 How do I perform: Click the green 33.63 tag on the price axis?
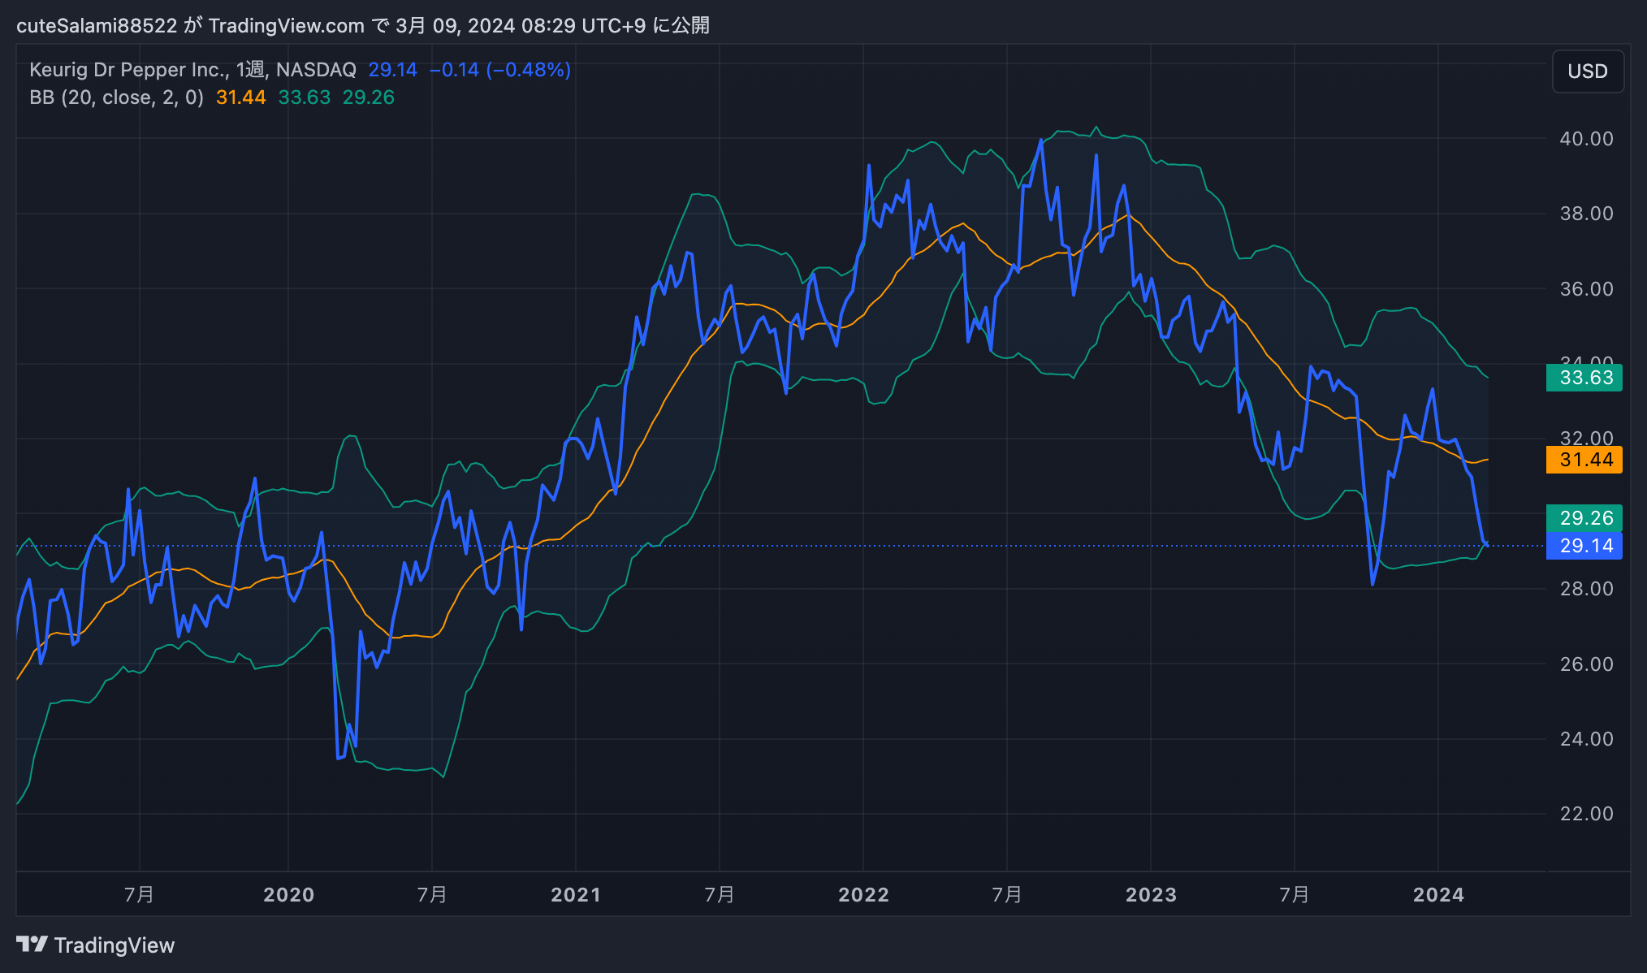(1584, 378)
